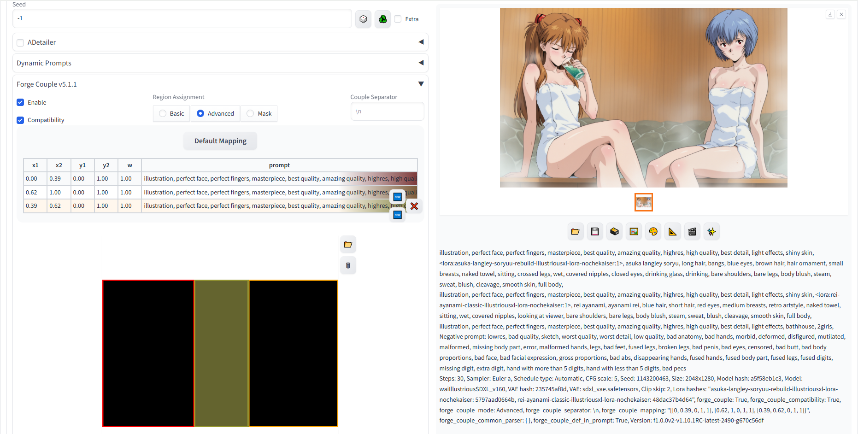
Task: Click the Couple Separator input field
Action: click(387, 111)
